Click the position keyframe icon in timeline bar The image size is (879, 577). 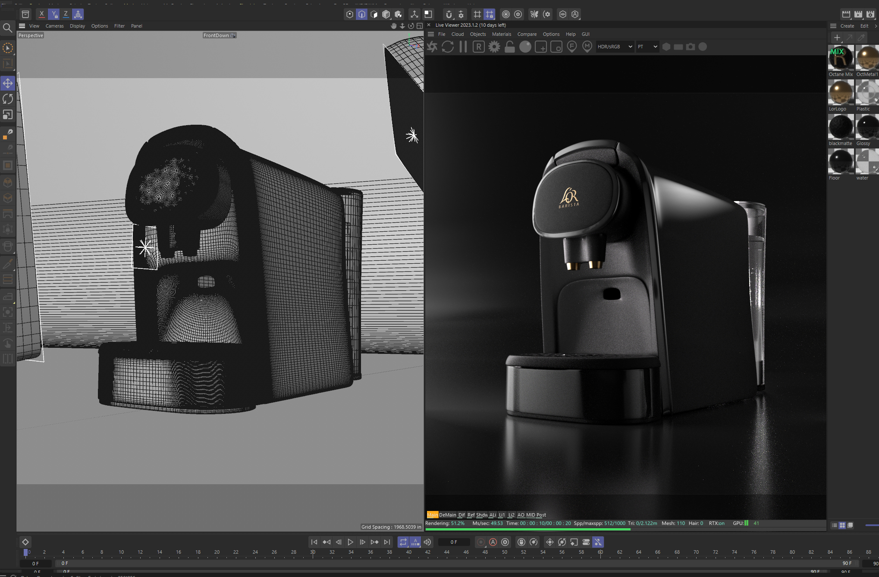coord(550,542)
